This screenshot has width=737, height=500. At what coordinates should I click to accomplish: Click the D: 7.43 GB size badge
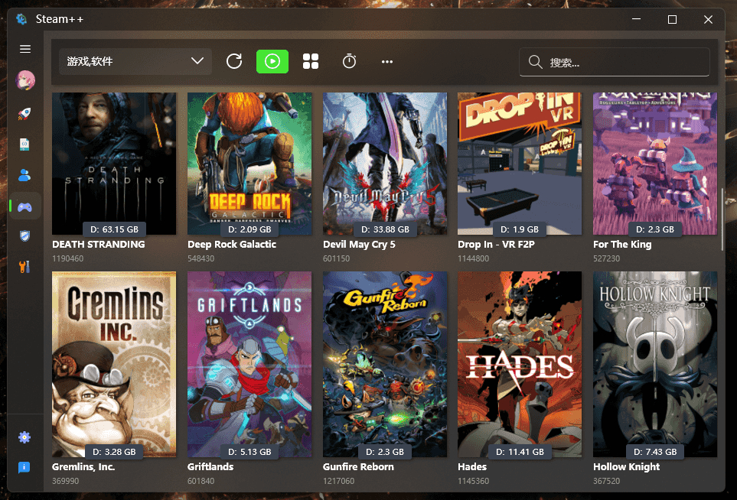(x=655, y=452)
